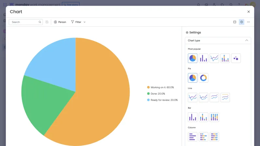Select the 100% stacked horizontal bar in Column
Image resolution: width=260 pixels, height=146 pixels.
[x=214, y=137]
